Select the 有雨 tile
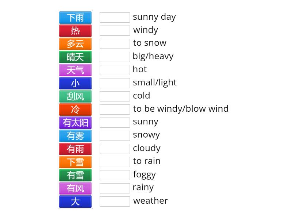 (x=75, y=149)
